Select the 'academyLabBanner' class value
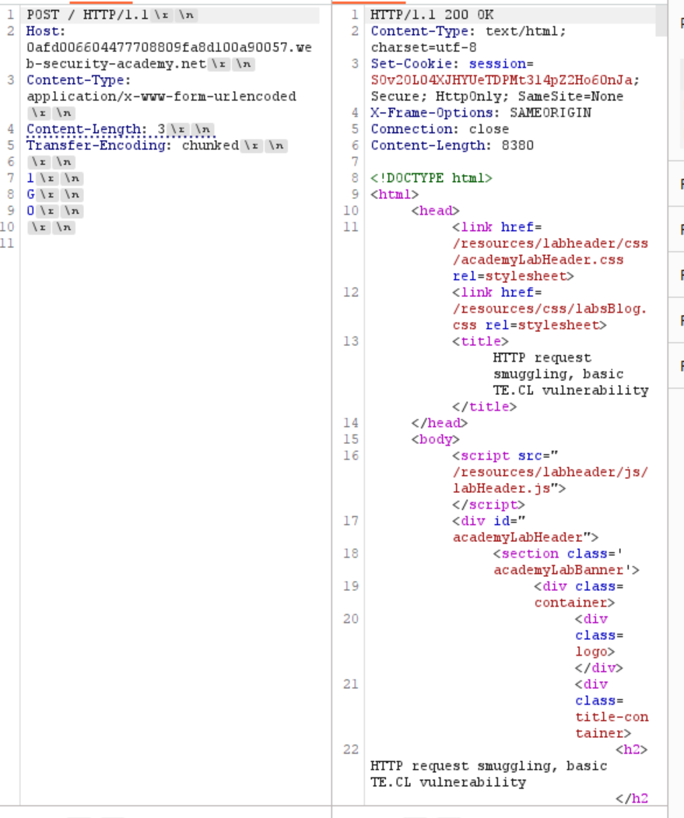The height and width of the screenshot is (818, 684). 558,570
